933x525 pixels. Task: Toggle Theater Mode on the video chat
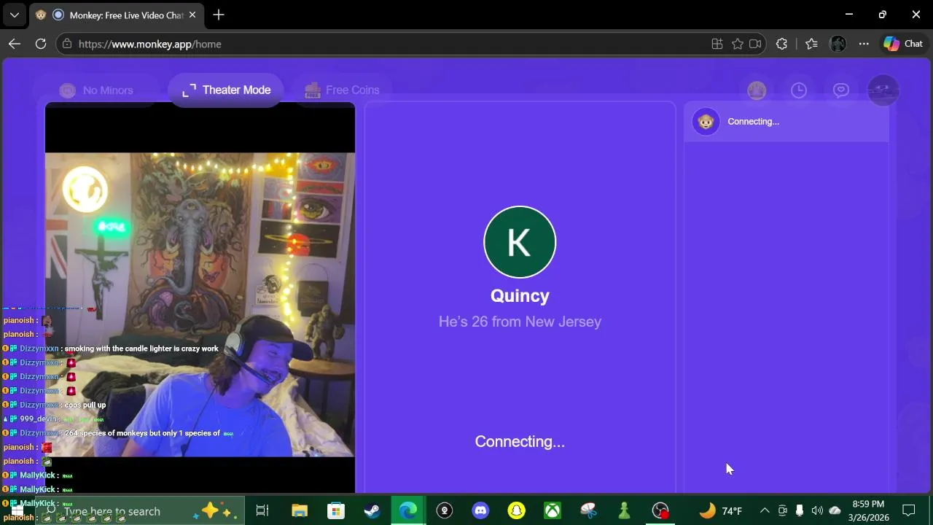click(x=225, y=90)
